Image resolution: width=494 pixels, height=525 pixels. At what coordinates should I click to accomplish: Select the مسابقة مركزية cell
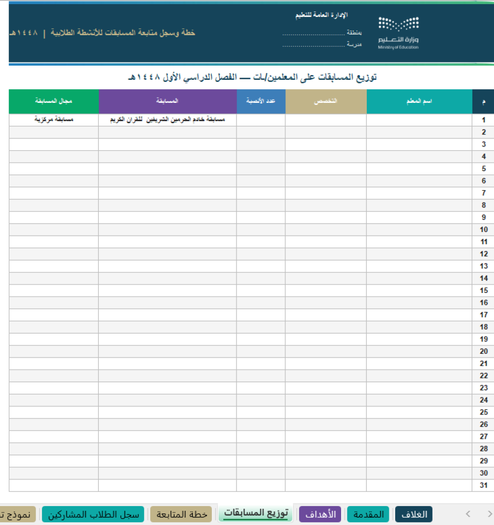[x=54, y=120]
